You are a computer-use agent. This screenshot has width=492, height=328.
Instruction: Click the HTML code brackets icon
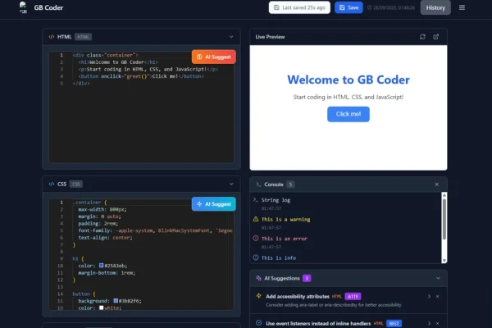tap(51, 37)
